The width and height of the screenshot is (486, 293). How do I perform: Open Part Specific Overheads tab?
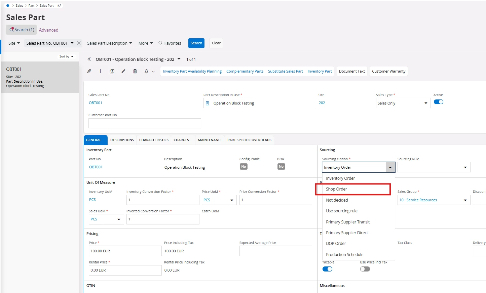coord(250,140)
